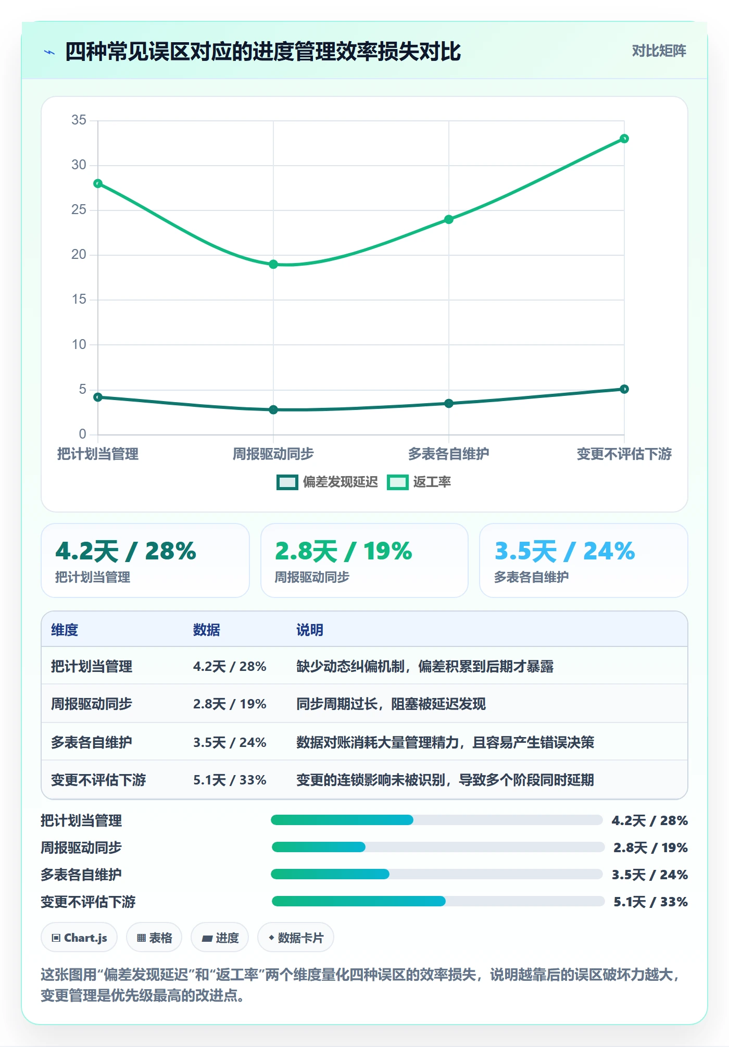
Task: Click the y-axis value 35
Action: (x=79, y=120)
